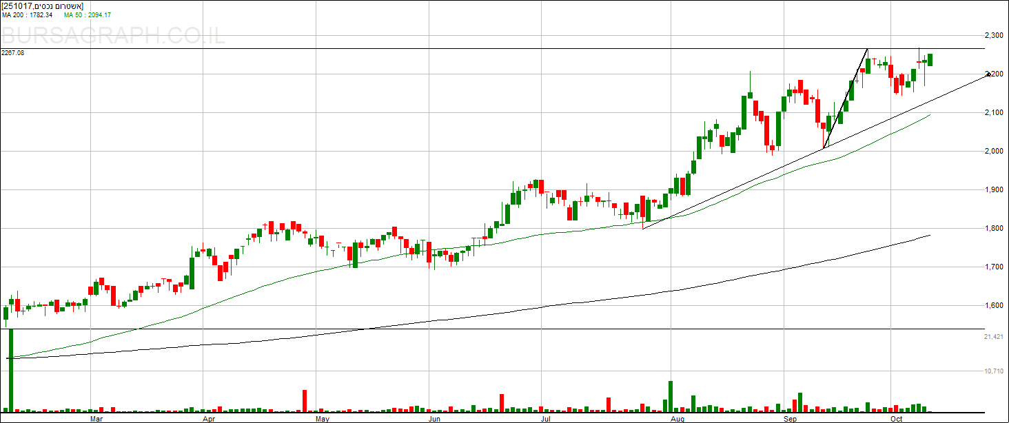
Task: Click the tallest volume bar at chart start
Action: tap(11, 371)
